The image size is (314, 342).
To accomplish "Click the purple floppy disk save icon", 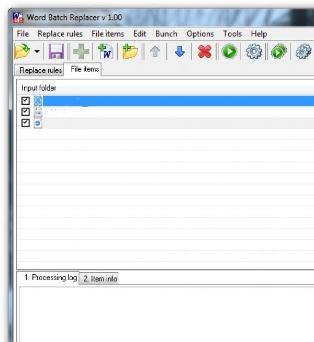I will click(56, 51).
